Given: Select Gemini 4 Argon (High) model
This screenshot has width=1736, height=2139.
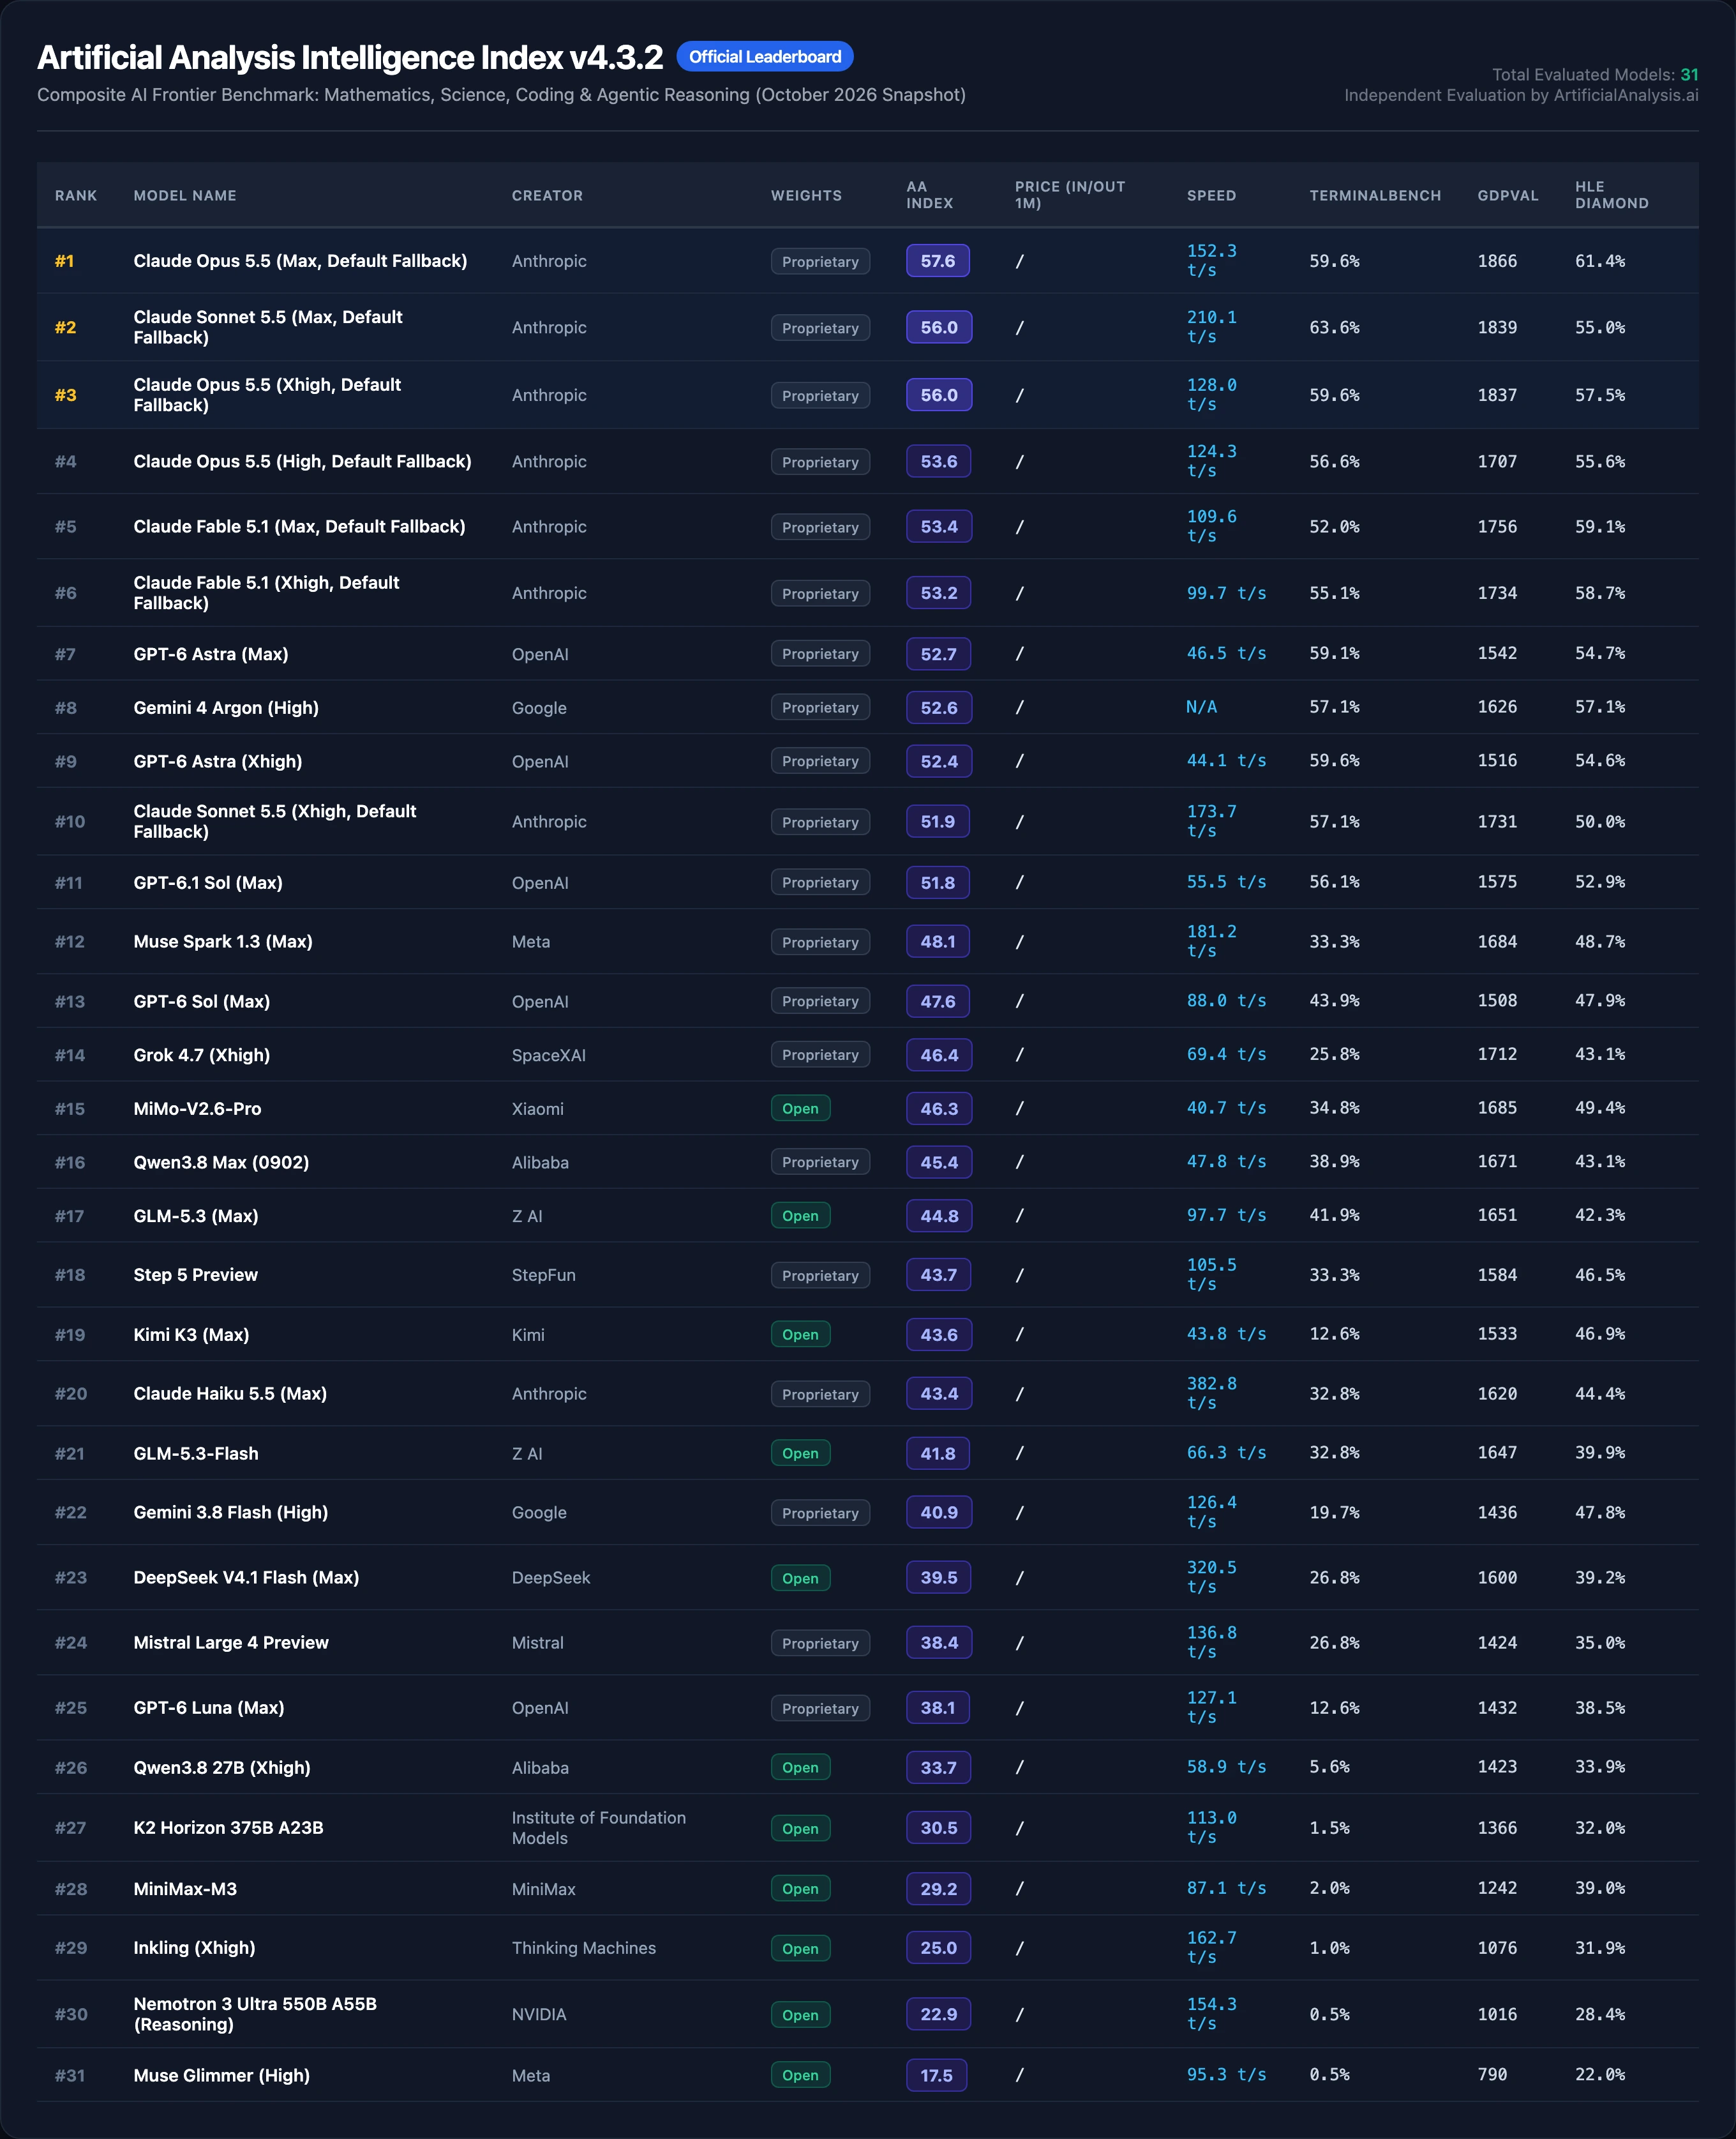Looking at the screenshot, I should tap(226, 707).
